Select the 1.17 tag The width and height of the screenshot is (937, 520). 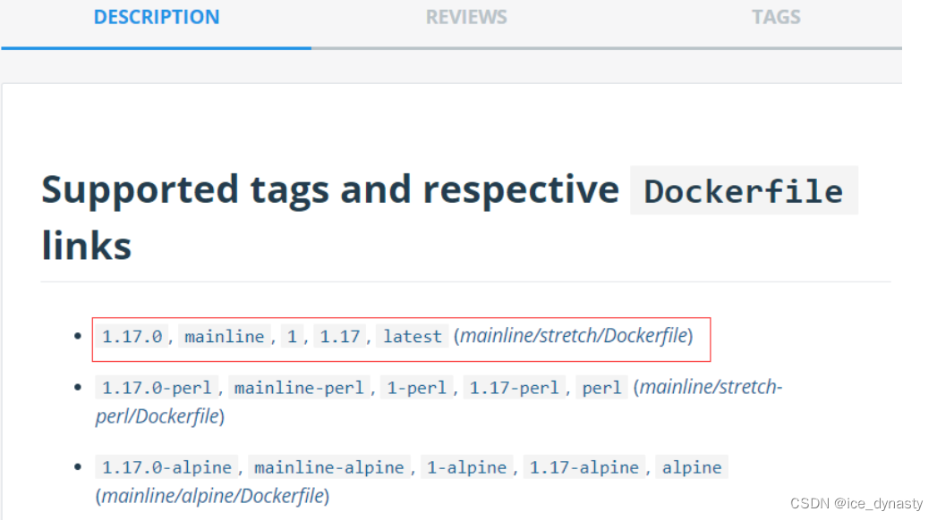point(339,337)
